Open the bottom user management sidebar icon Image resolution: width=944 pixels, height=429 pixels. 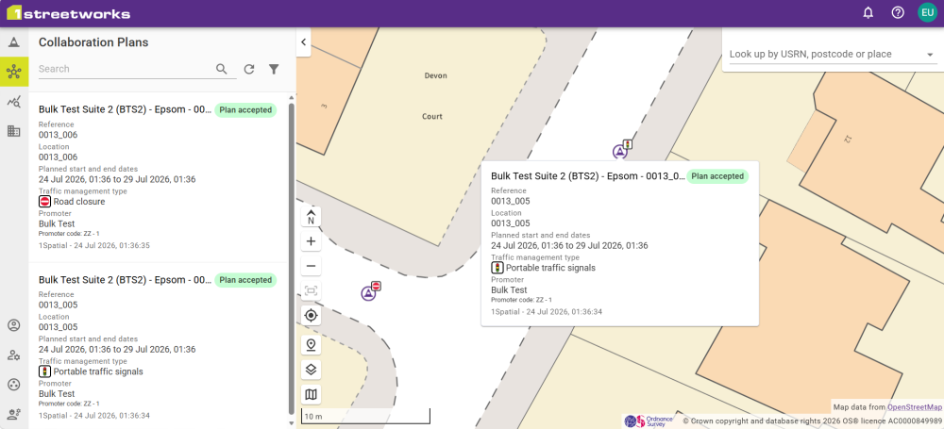(14, 414)
